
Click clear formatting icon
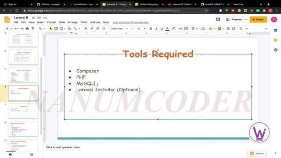pos(241,29)
